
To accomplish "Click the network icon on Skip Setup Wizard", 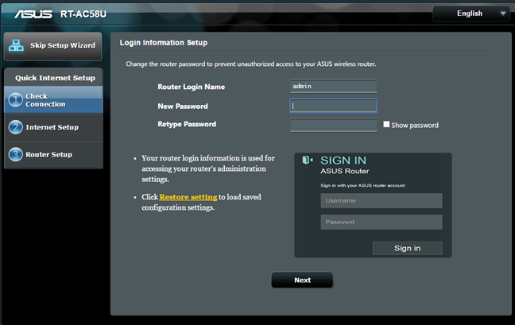I will 16,45.
